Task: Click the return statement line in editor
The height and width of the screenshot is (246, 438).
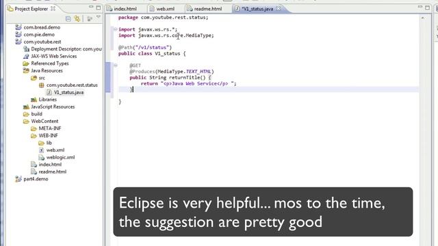Action: [x=189, y=83]
